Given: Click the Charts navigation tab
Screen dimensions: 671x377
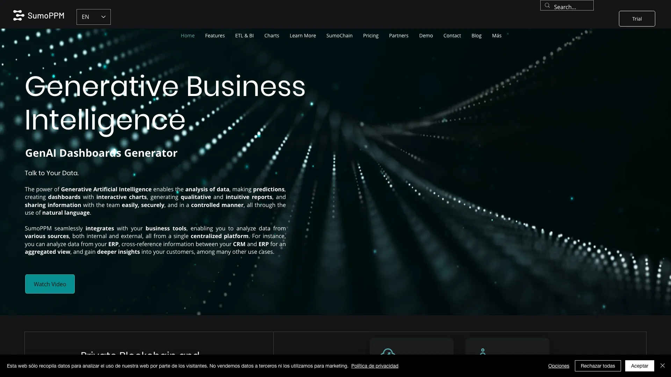Looking at the screenshot, I should coord(272,36).
